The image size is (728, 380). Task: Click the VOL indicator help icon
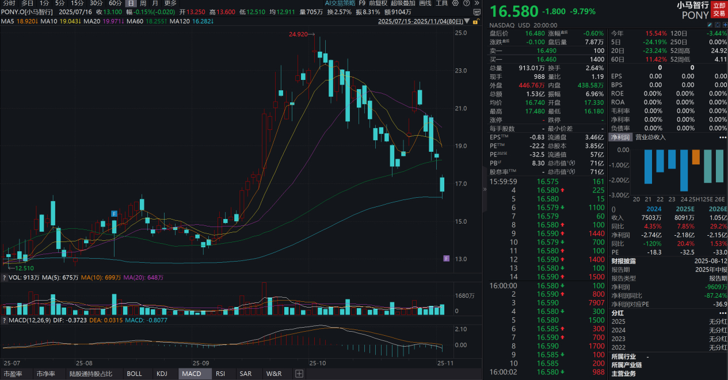tap(5, 278)
